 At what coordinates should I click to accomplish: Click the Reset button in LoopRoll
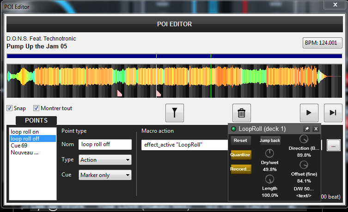point(240,141)
